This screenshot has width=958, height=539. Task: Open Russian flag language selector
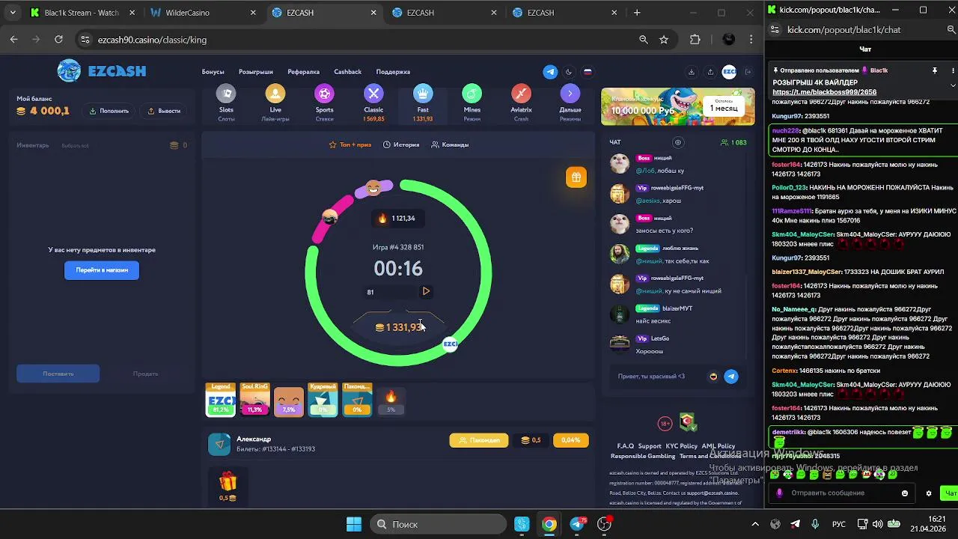tap(588, 72)
